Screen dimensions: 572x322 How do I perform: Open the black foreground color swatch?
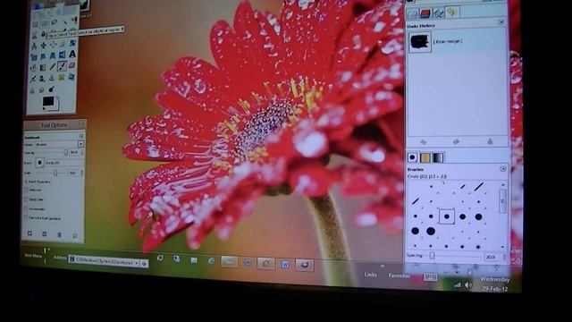[x=47, y=101]
